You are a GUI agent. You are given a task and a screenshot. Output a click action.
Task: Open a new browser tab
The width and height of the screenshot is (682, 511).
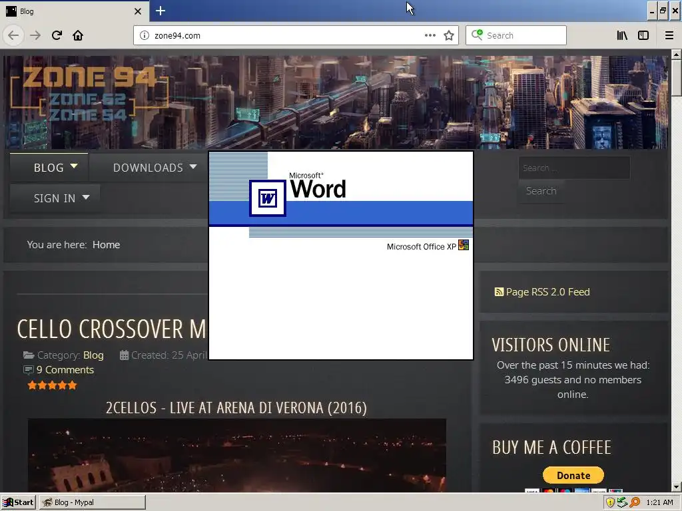click(x=161, y=11)
